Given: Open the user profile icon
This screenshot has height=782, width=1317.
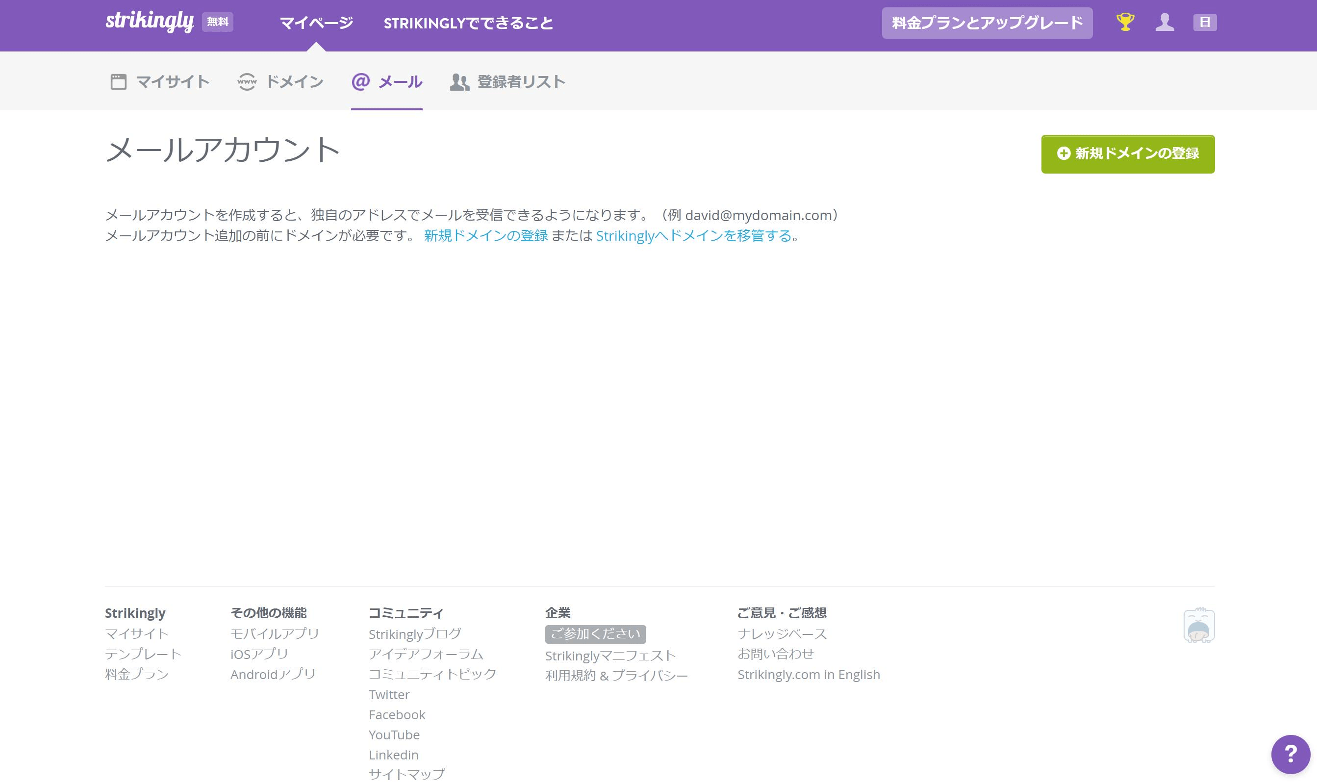Looking at the screenshot, I should coord(1165,23).
